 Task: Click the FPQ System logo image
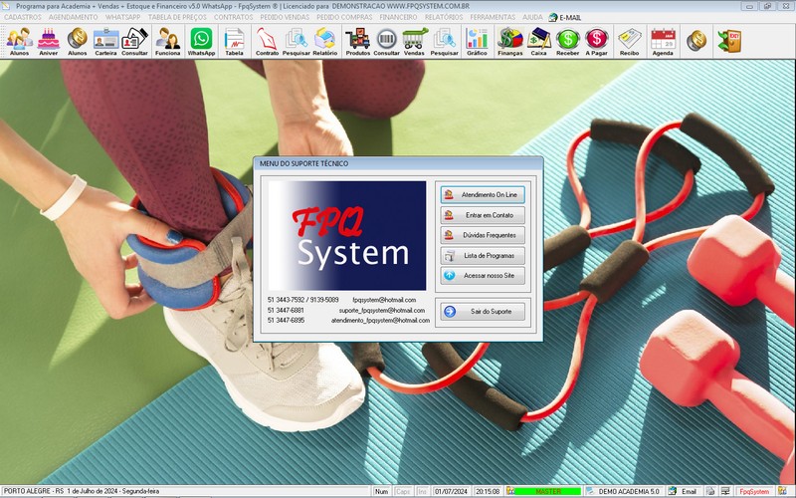coord(346,236)
